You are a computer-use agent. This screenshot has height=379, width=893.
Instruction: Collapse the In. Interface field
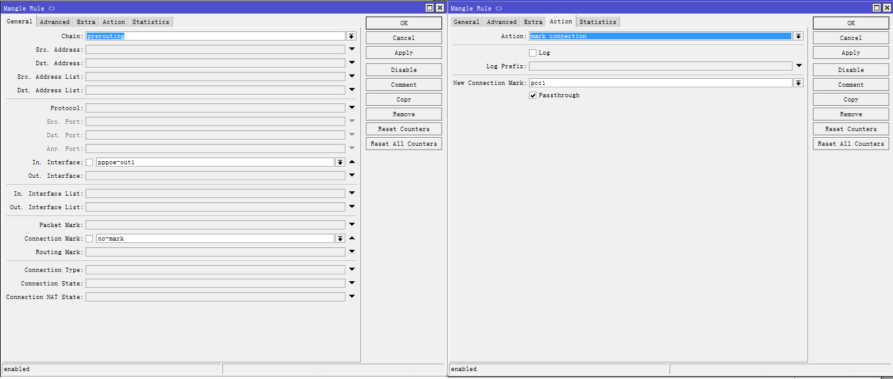point(352,162)
